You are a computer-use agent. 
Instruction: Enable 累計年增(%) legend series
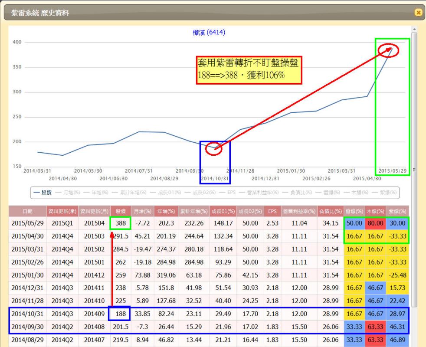pyautogui.click(x=132, y=192)
